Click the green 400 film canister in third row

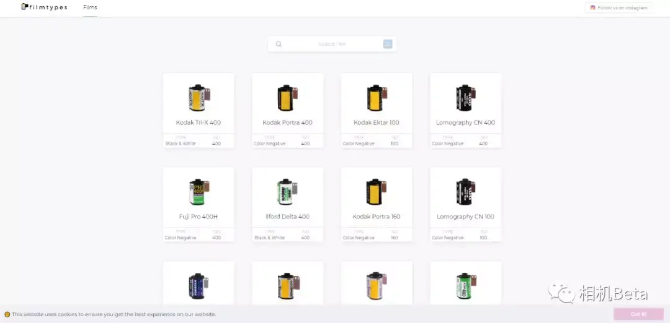[x=466, y=286]
